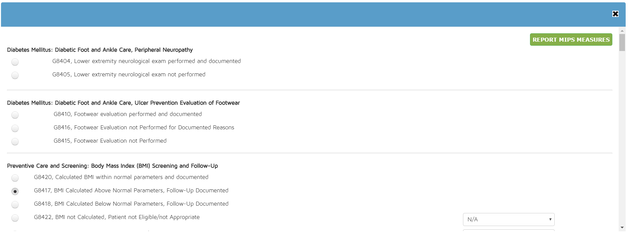The image size is (628, 234).
Task: Choose G8405 neurological exam not performed
Action: pyautogui.click(x=15, y=75)
